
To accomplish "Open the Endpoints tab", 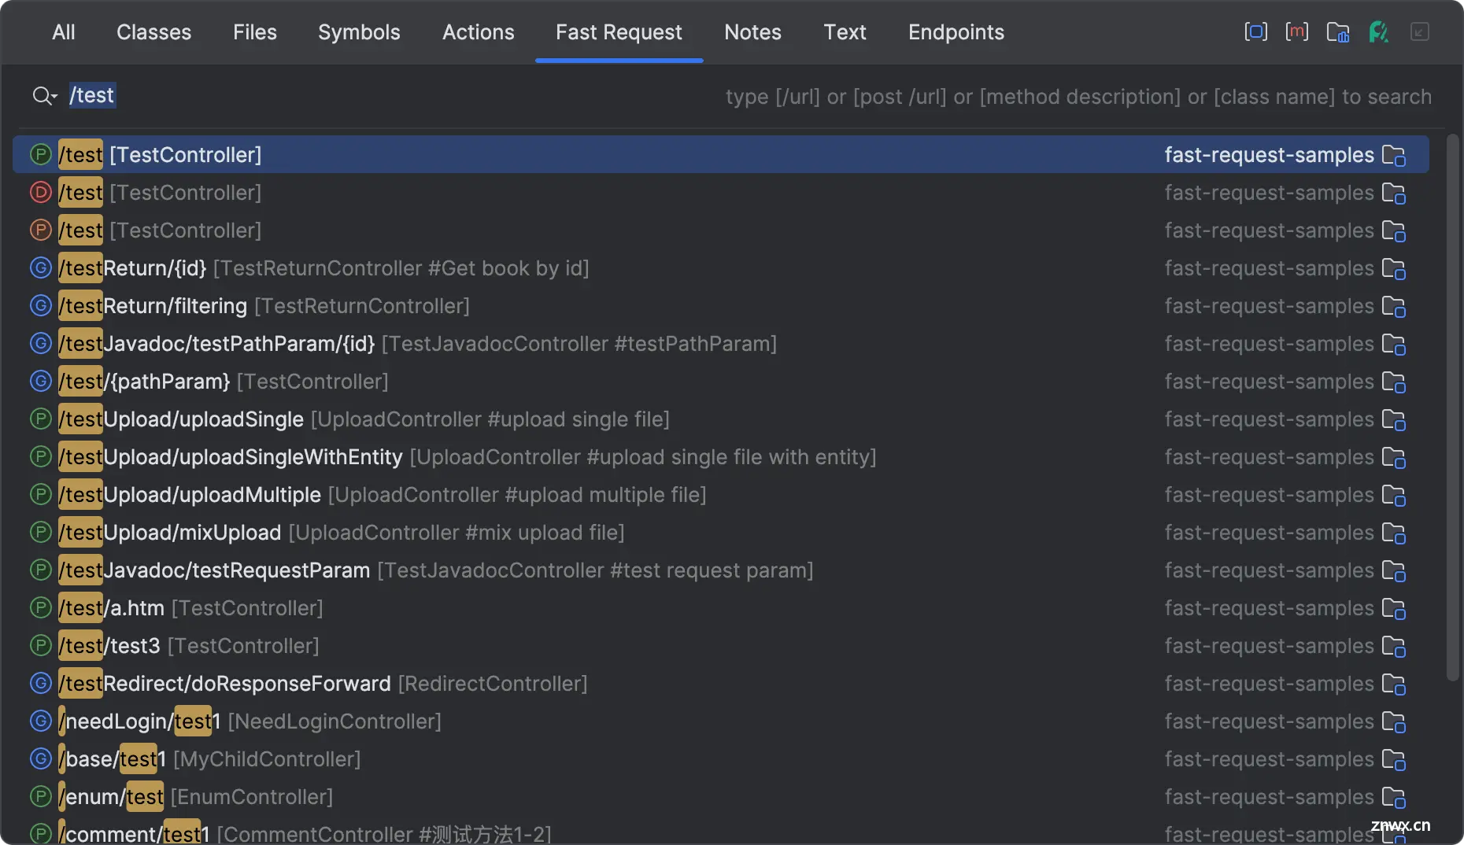I will pos(956,32).
